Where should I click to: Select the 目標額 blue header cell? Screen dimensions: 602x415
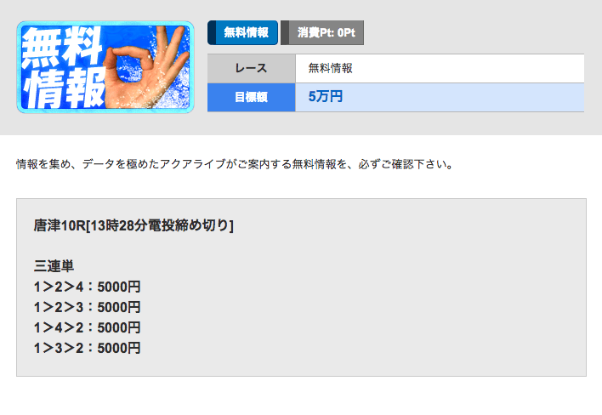251,97
